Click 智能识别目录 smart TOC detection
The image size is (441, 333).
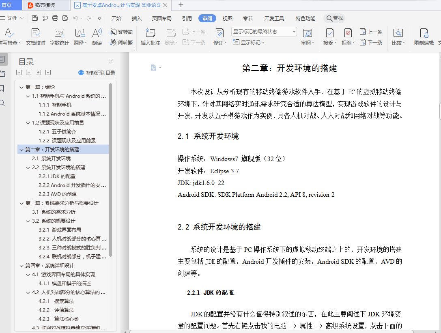pyautogui.click(x=97, y=73)
